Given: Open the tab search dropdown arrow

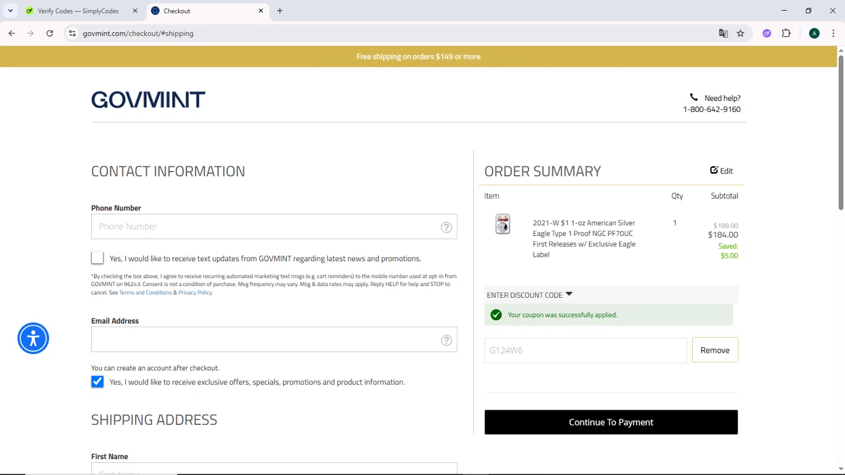Looking at the screenshot, I should 10,11.
